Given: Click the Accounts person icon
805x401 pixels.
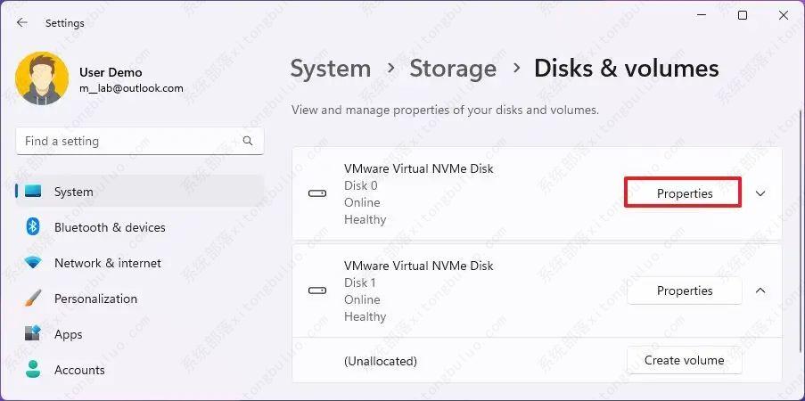Looking at the screenshot, I should (34, 370).
